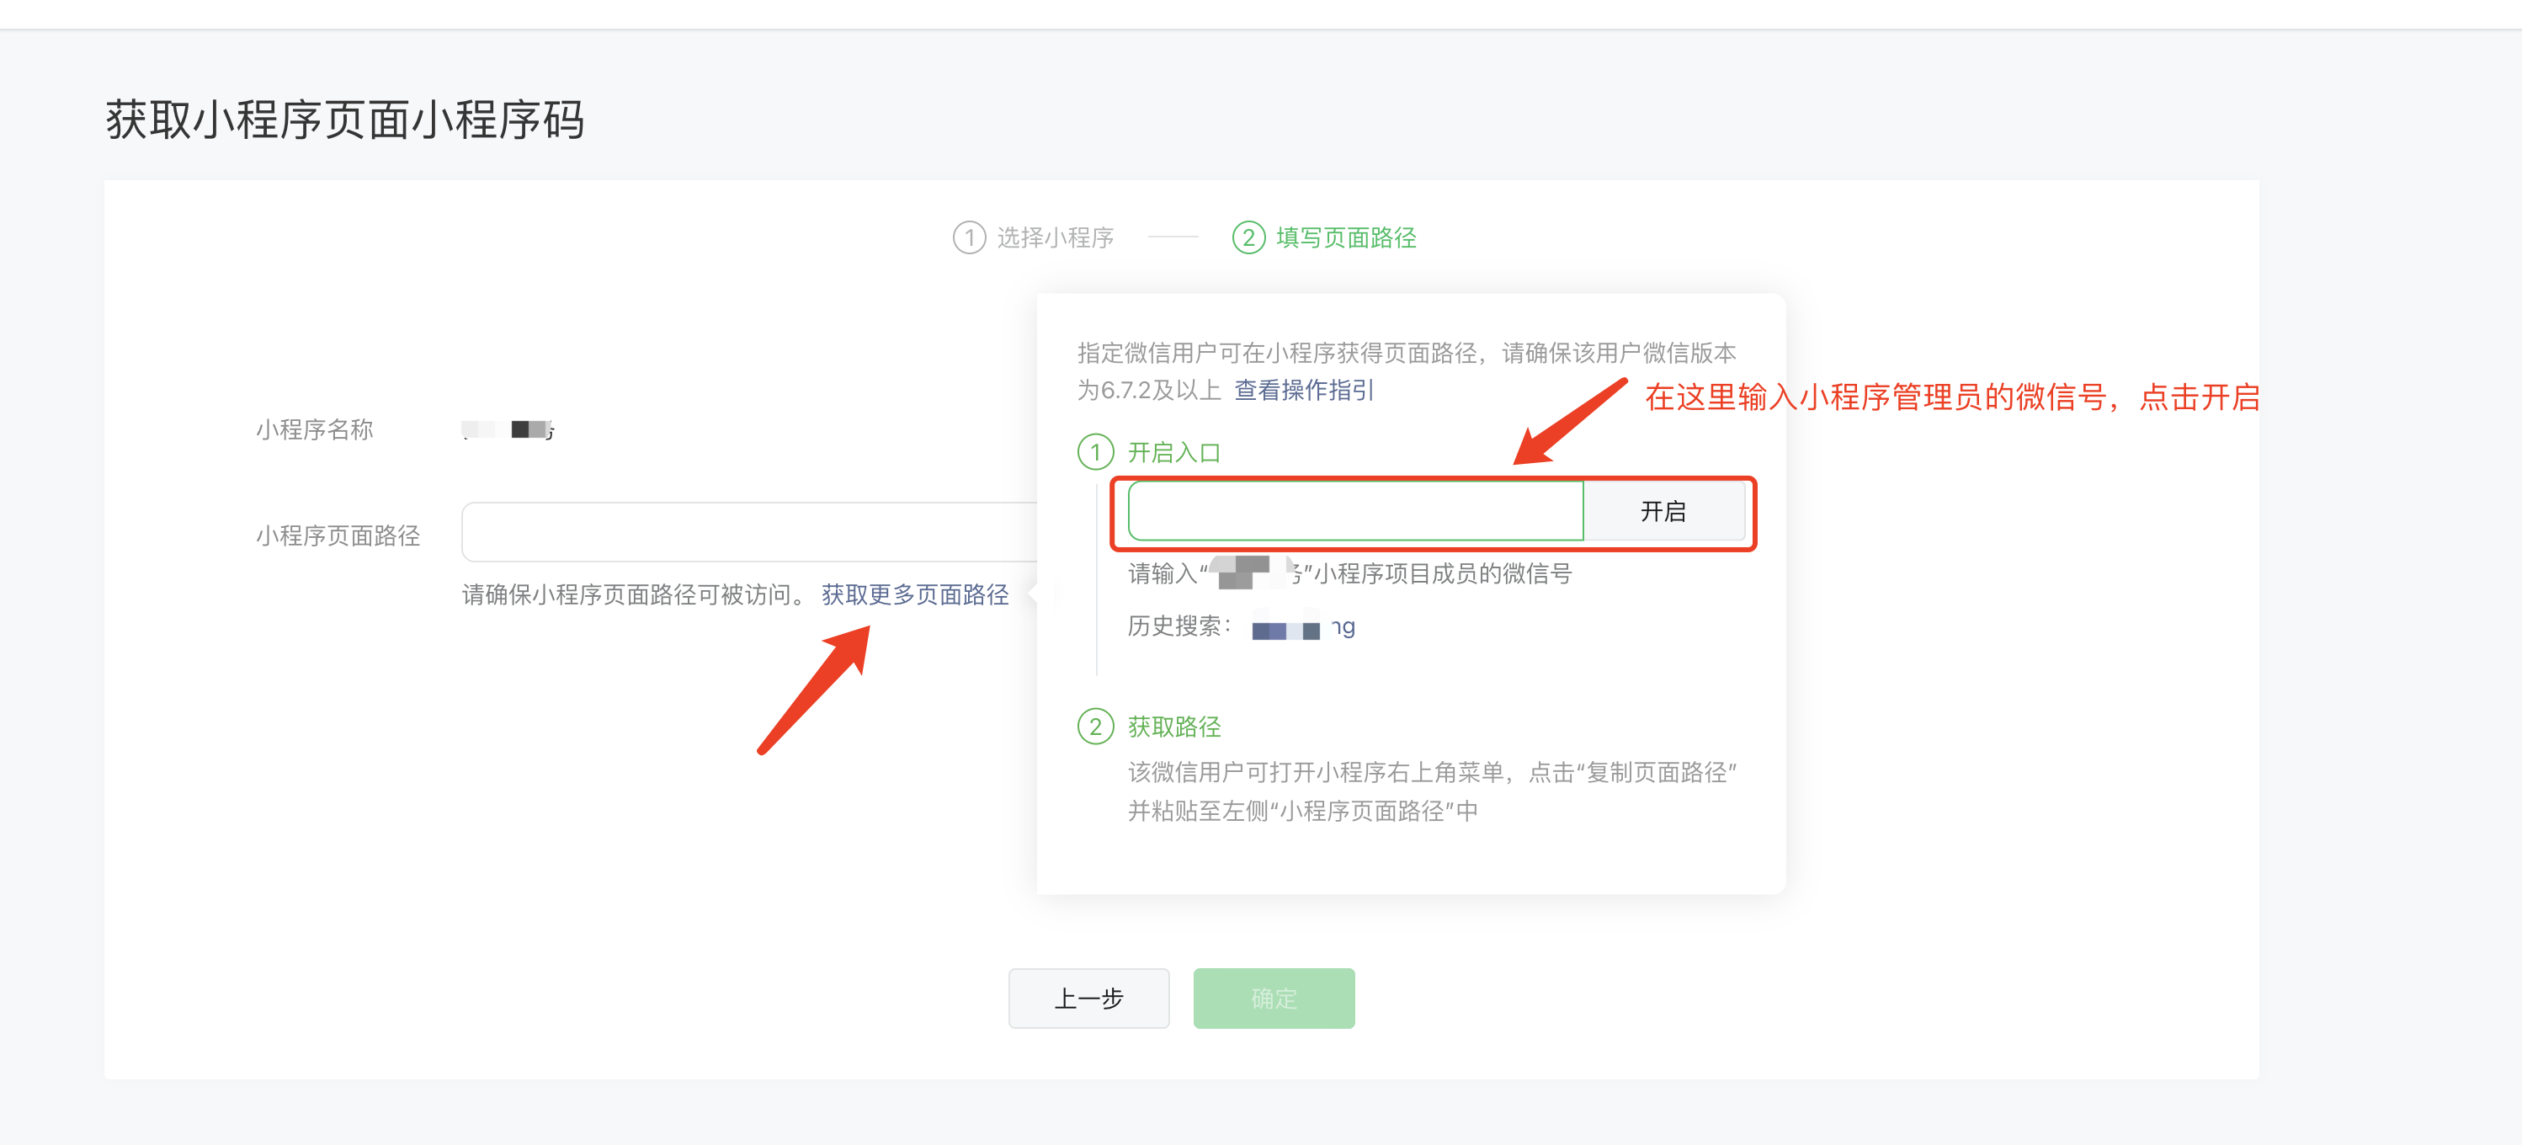The height and width of the screenshot is (1145, 2522).
Task: Click the 小程序名称 label
Action: tap(314, 430)
